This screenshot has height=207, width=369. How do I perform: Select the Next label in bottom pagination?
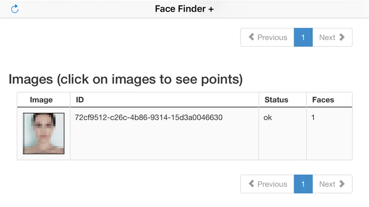[x=327, y=184]
